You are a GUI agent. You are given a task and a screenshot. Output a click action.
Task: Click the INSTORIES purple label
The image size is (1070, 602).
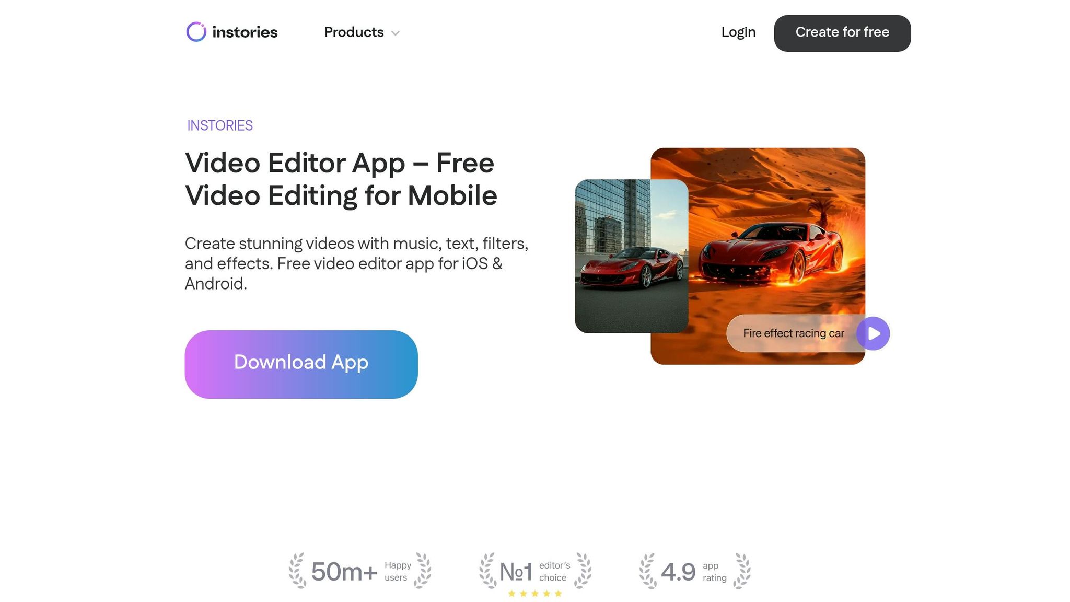(220, 125)
